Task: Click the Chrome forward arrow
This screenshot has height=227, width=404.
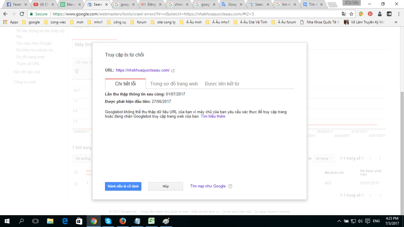Action: point(13,14)
